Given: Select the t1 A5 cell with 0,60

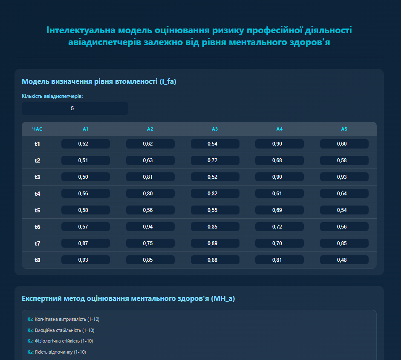Looking at the screenshot, I should pos(344,144).
